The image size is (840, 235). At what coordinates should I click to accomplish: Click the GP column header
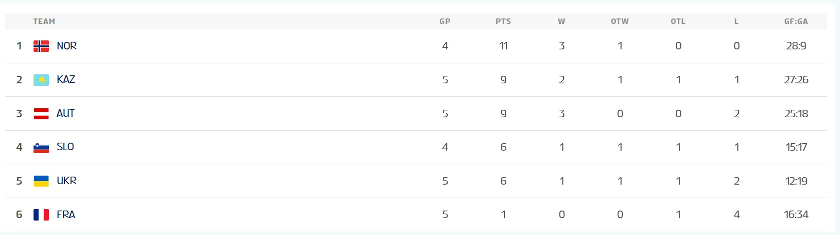(x=445, y=21)
